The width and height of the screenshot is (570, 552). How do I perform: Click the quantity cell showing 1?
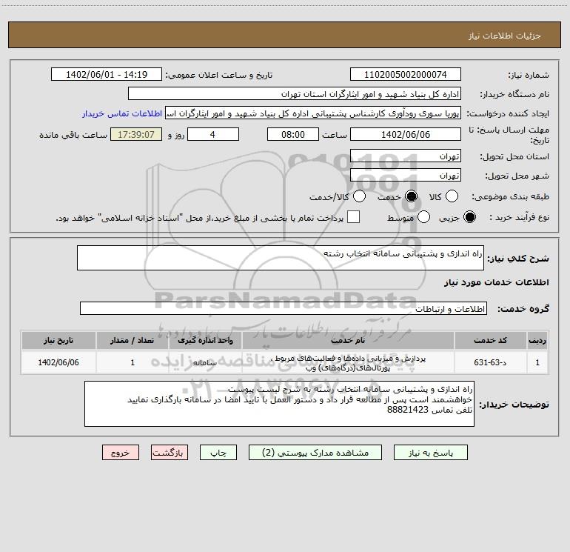pyautogui.click(x=133, y=362)
